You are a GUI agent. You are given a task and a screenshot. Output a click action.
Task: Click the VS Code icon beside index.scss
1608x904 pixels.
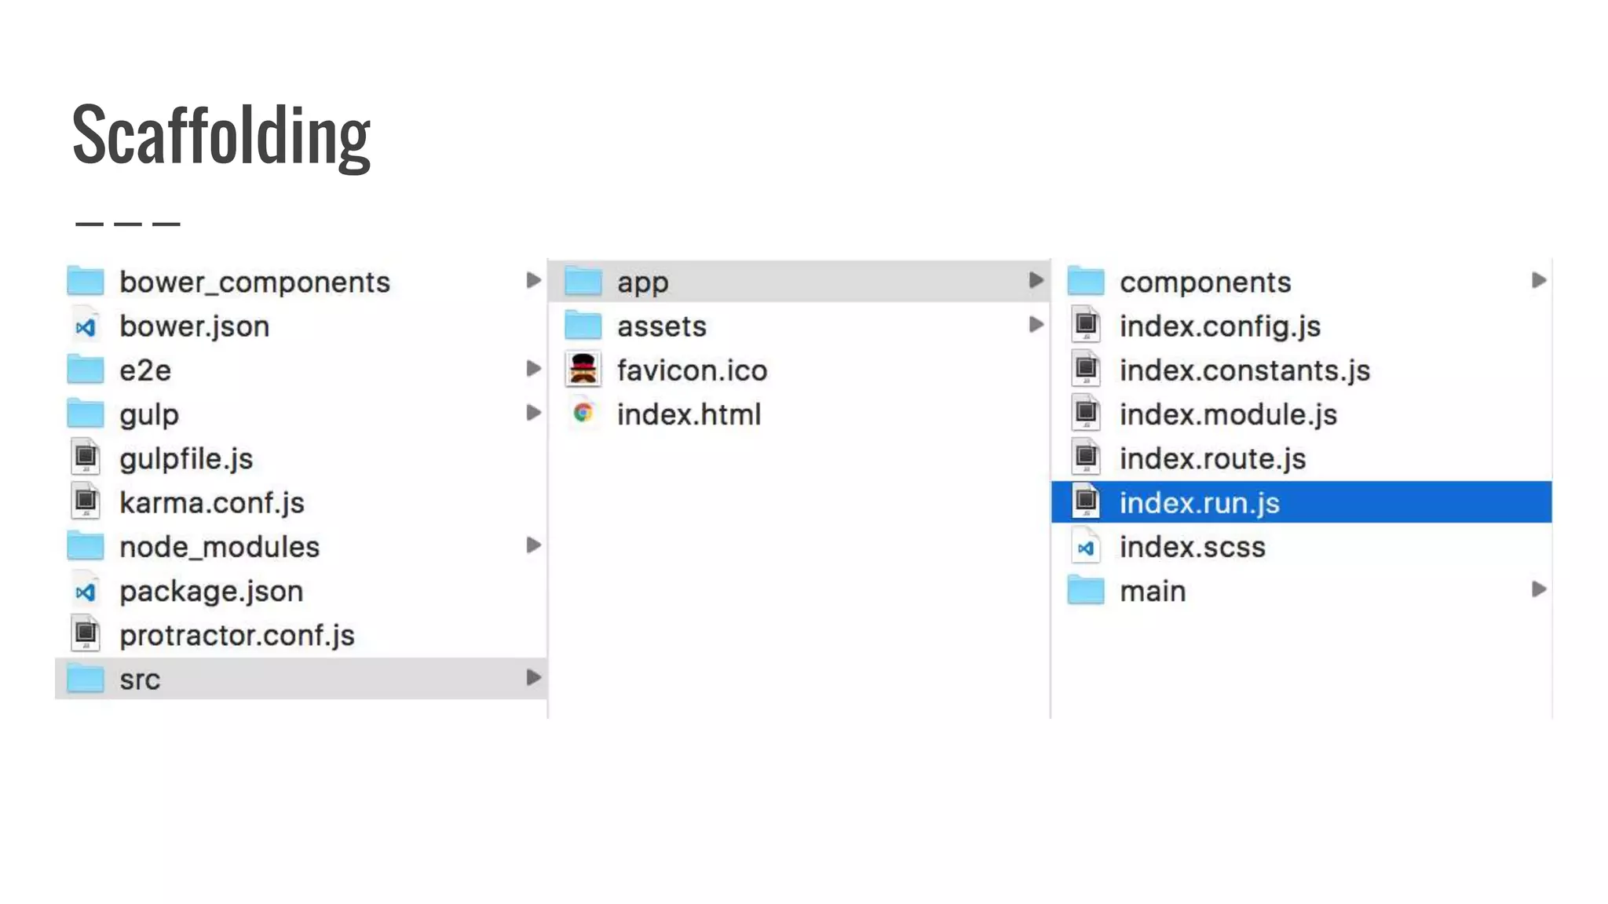coord(1086,548)
